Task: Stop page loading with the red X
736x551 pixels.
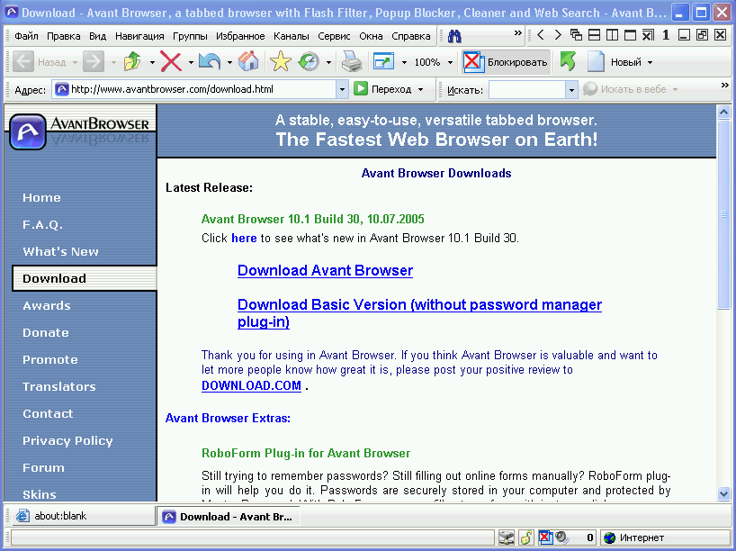Action: 171,62
